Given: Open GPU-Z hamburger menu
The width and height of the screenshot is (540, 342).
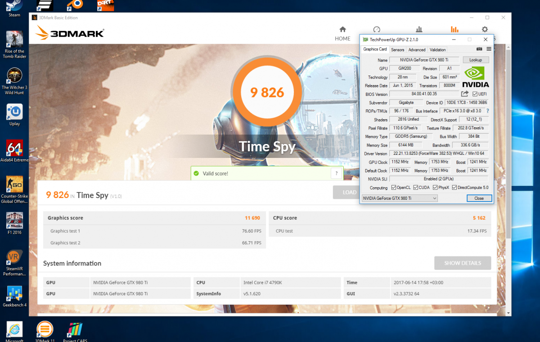Looking at the screenshot, I should coord(488,49).
